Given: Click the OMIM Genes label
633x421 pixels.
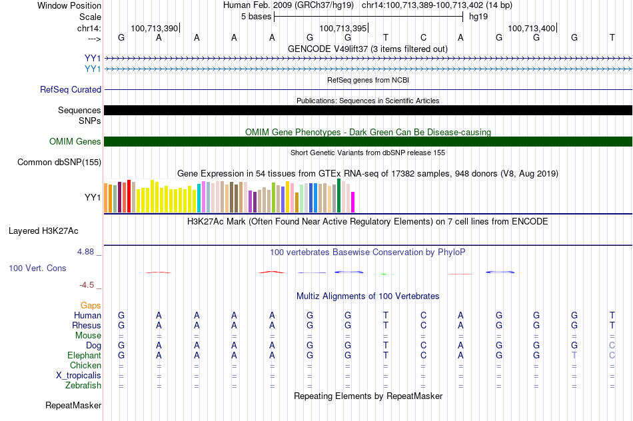Looking at the screenshot, I should tap(75, 142).
